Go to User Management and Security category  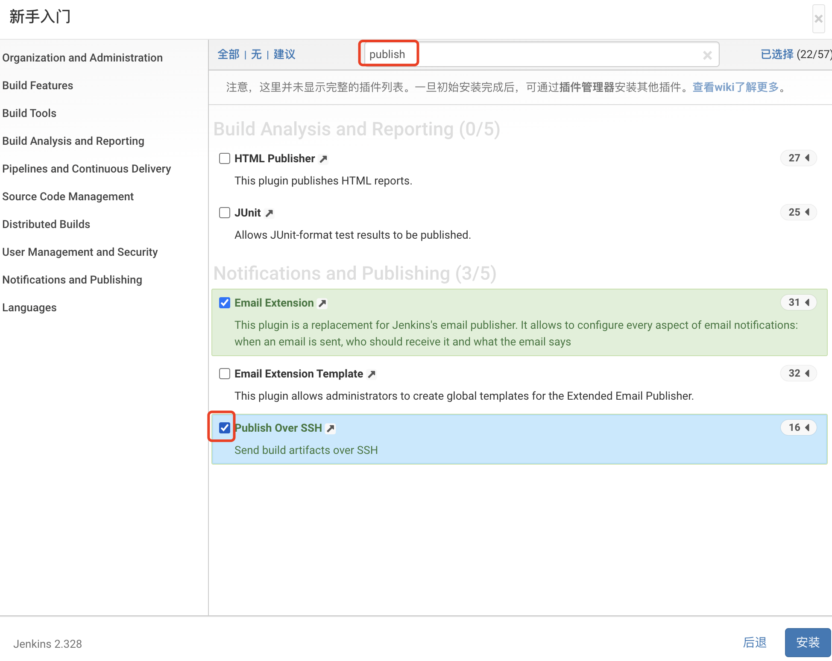pyautogui.click(x=80, y=252)
